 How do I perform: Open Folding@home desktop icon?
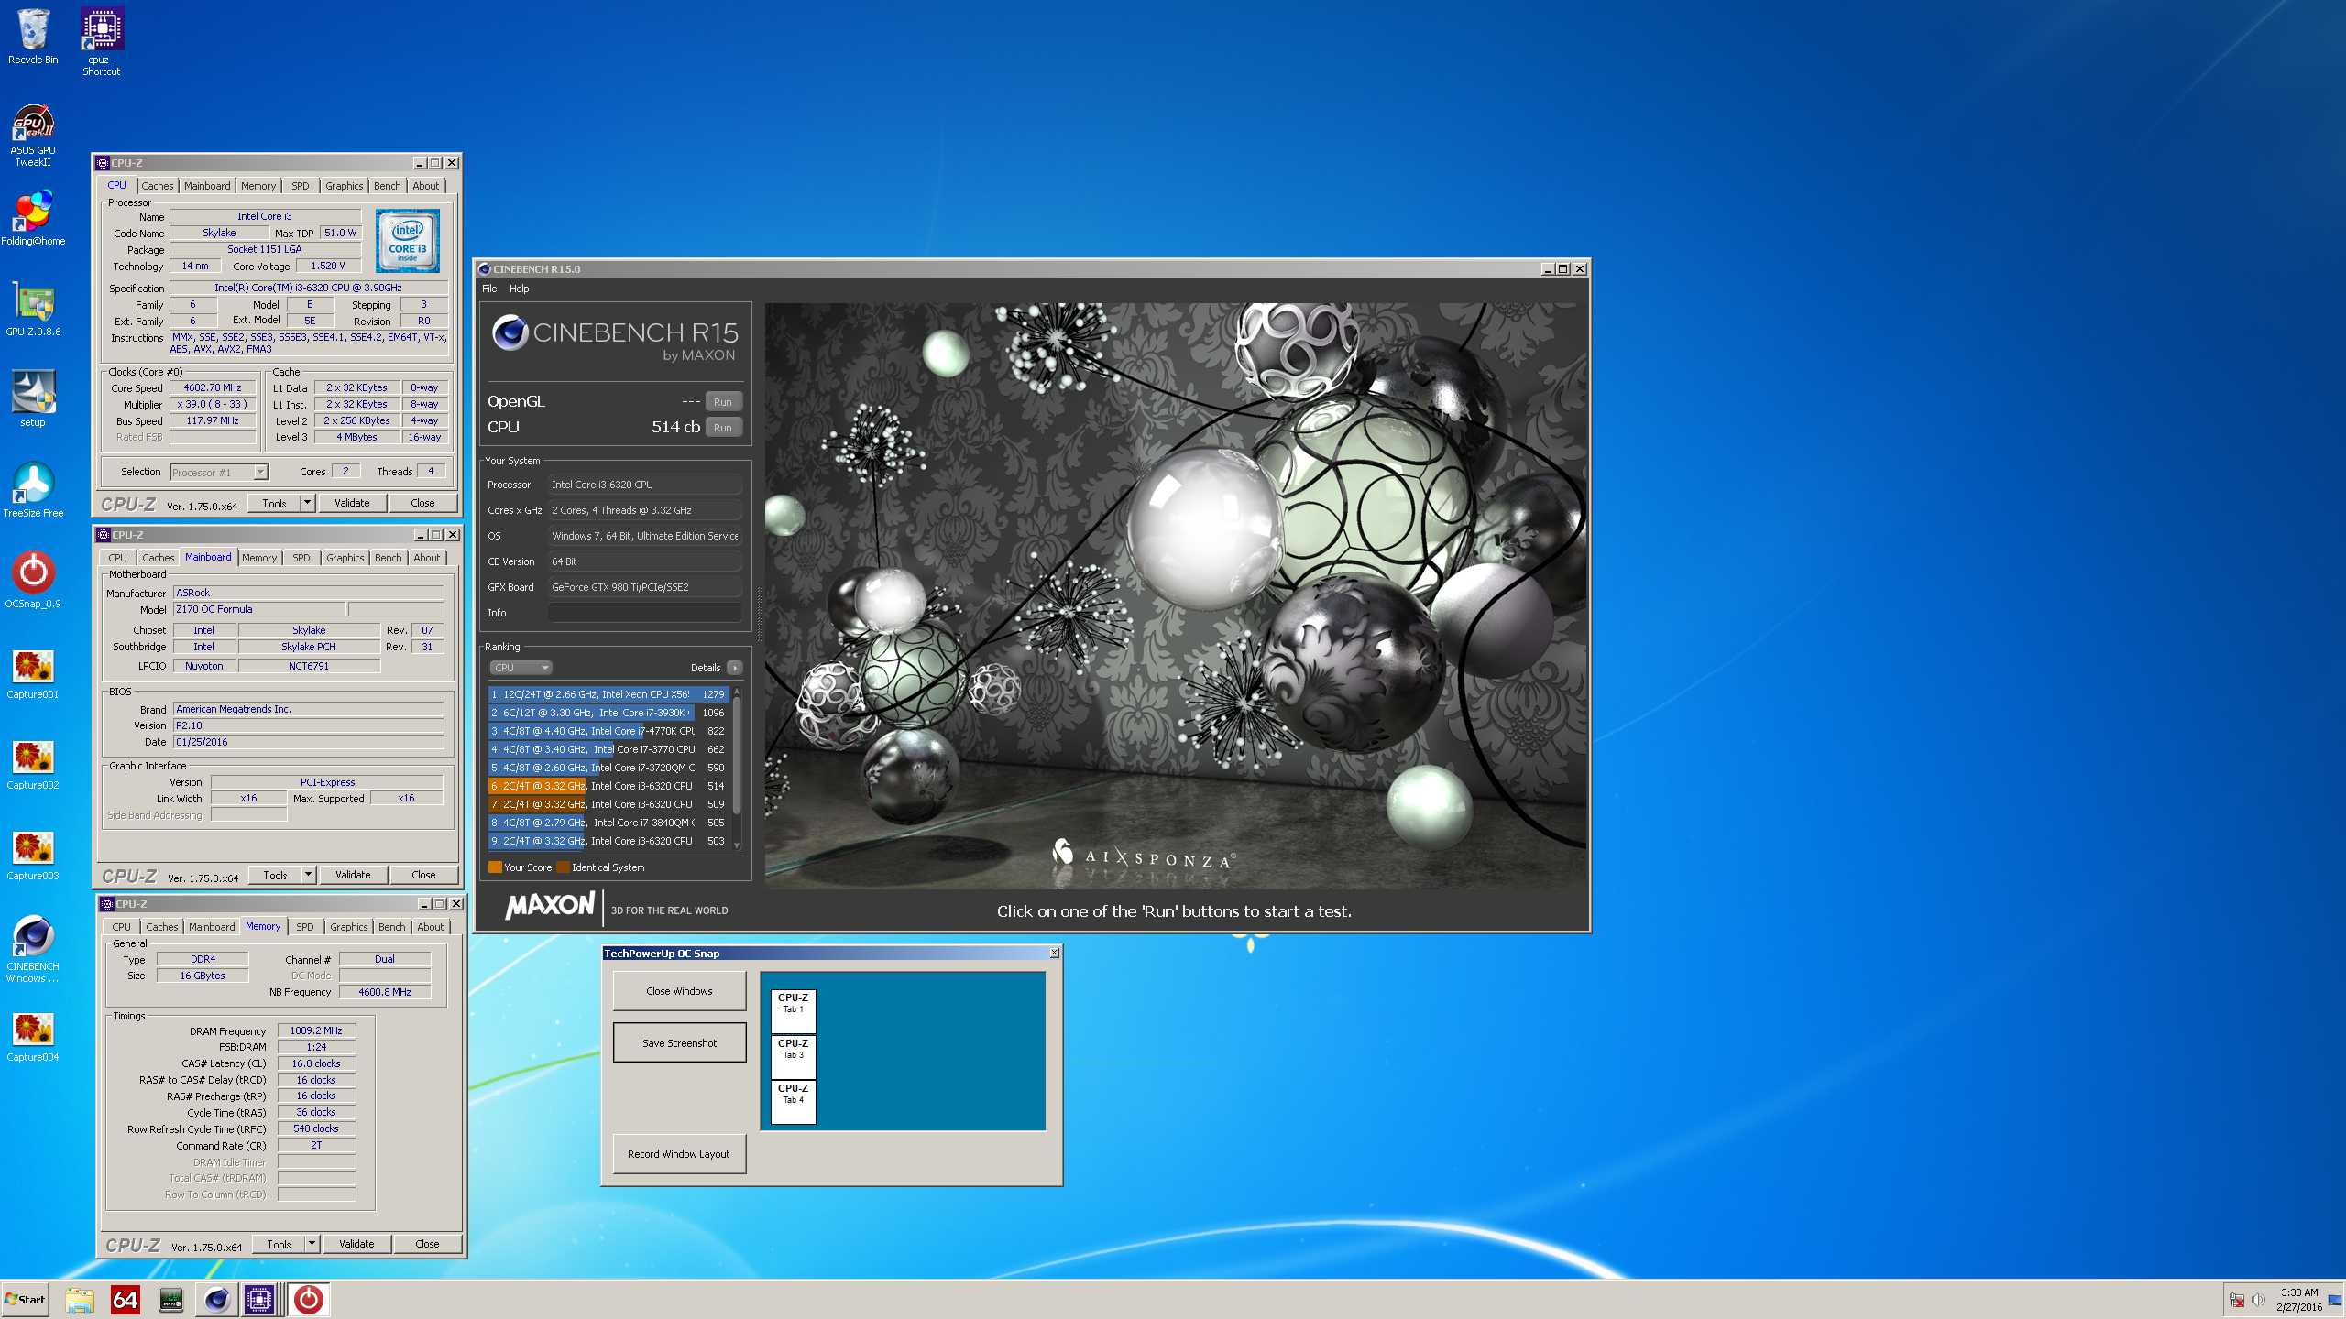pyautogui.click(x=33, y=218)
